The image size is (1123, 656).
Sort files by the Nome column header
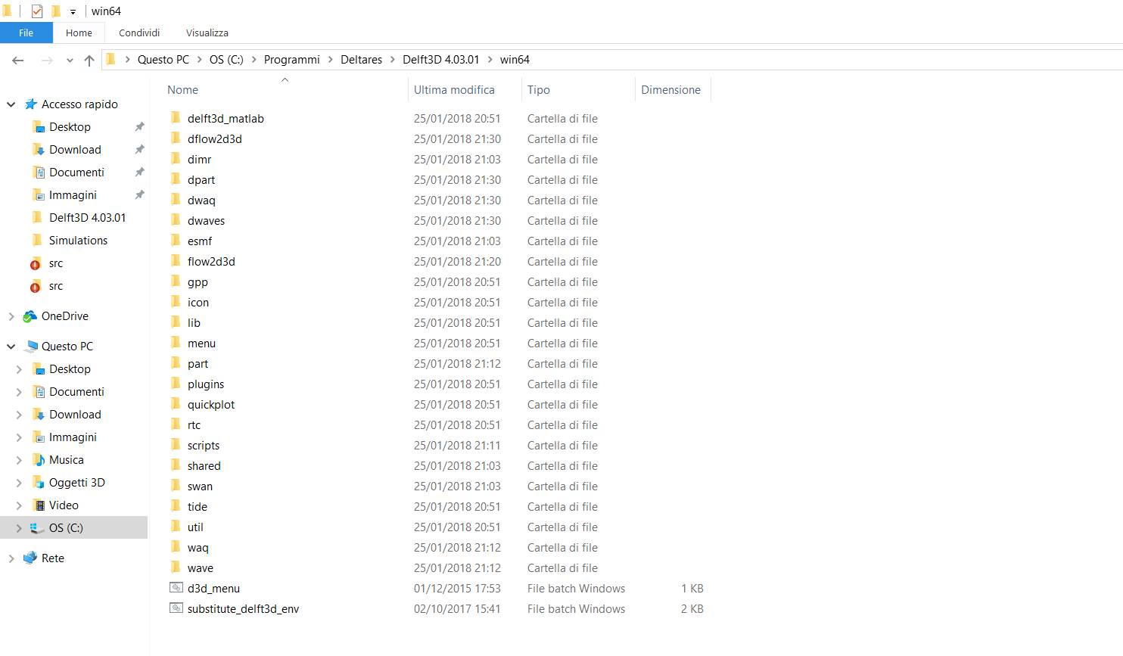coord(183,90)
